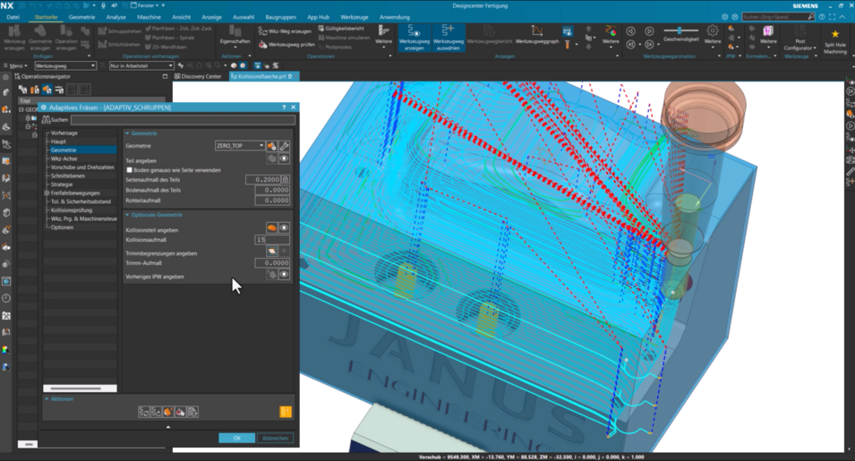Click Werkzeugweg prüfen in the ribbon

(286, 45)
